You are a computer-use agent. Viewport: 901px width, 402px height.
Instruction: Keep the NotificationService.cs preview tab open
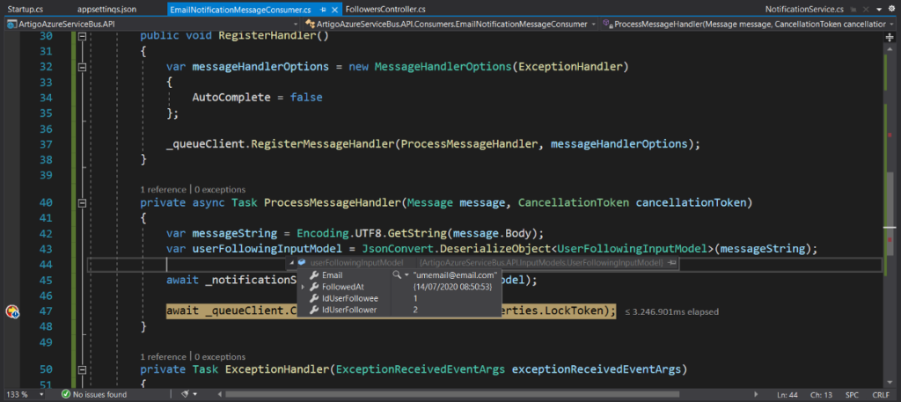853,10
